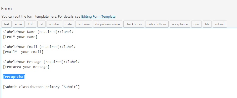237x98 pixels.
Task: Click the highlighted [recaptcha] shortcode
Action: click(x=14, y=77)
